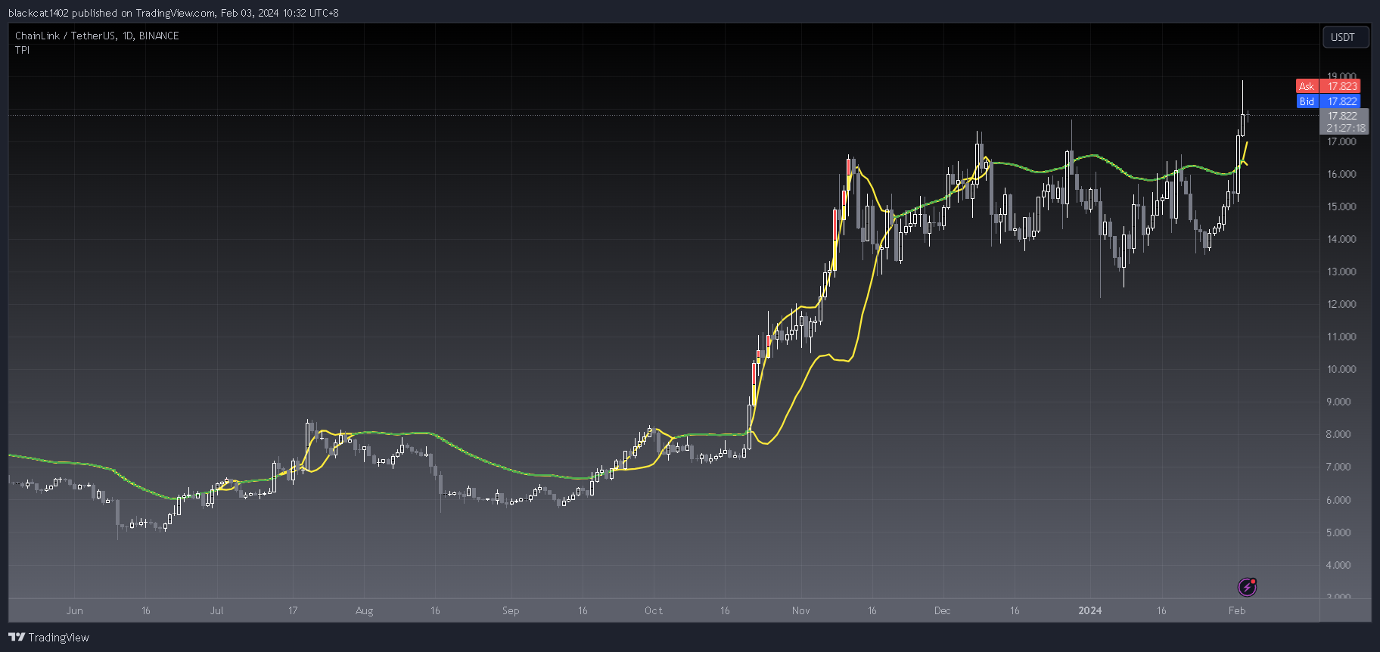Screen dimensions: 1380x652
Task: Click the 8.000 price axis label
Action: [x=1338, y=434]
